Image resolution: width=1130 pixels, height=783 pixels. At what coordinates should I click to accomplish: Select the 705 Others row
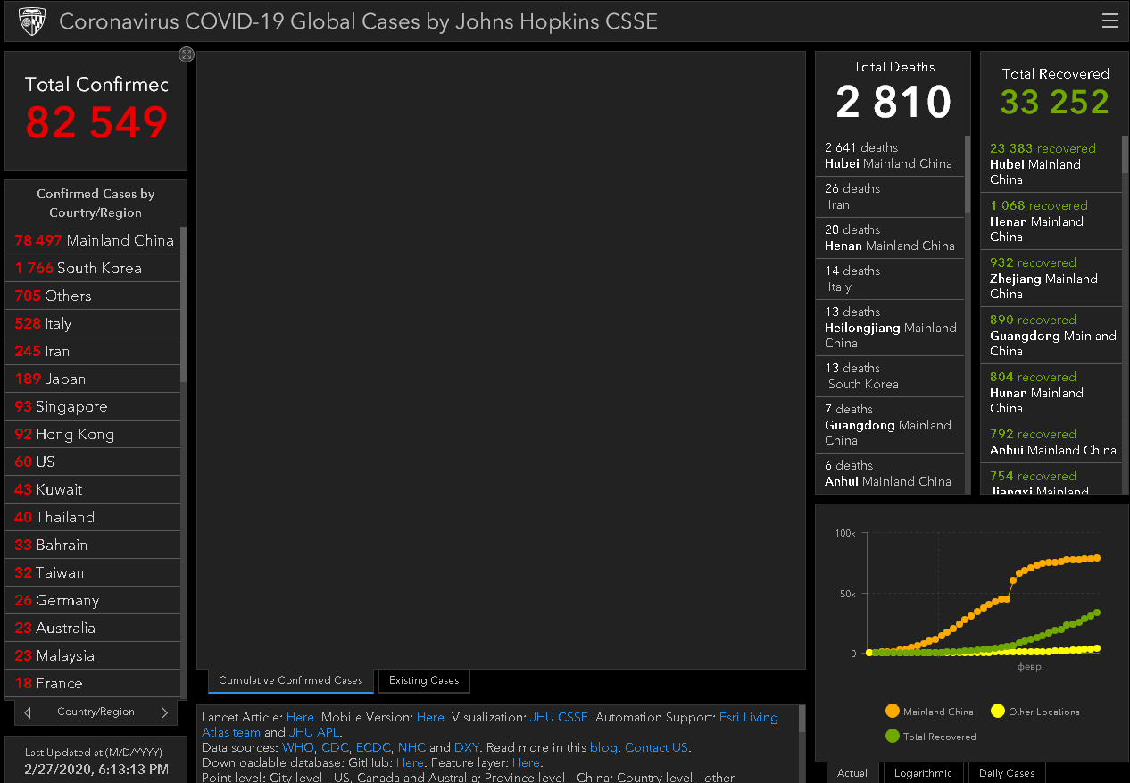coord(93,296)
